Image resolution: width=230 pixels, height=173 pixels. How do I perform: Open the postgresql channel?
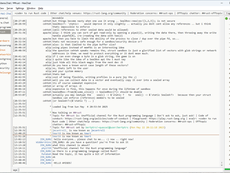5,59
